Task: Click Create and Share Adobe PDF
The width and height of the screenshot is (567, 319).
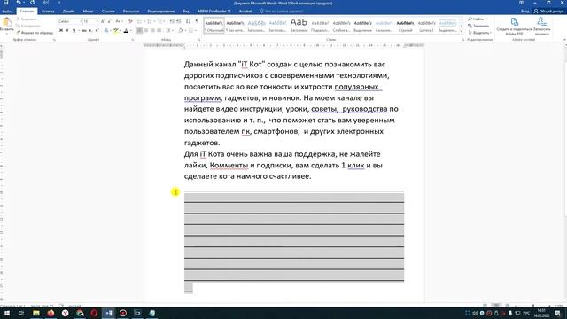Action: 514,27
